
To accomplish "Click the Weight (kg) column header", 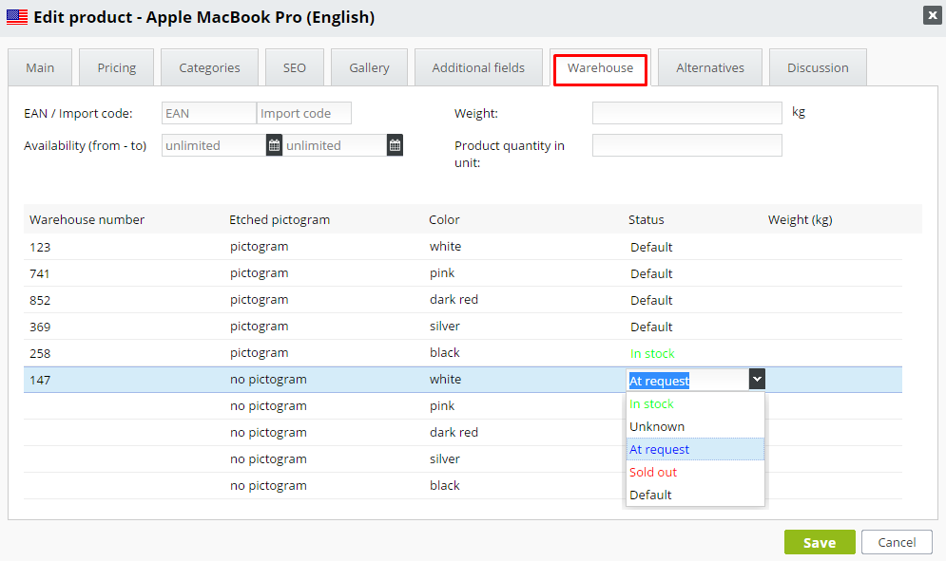I will pos(800,219).
